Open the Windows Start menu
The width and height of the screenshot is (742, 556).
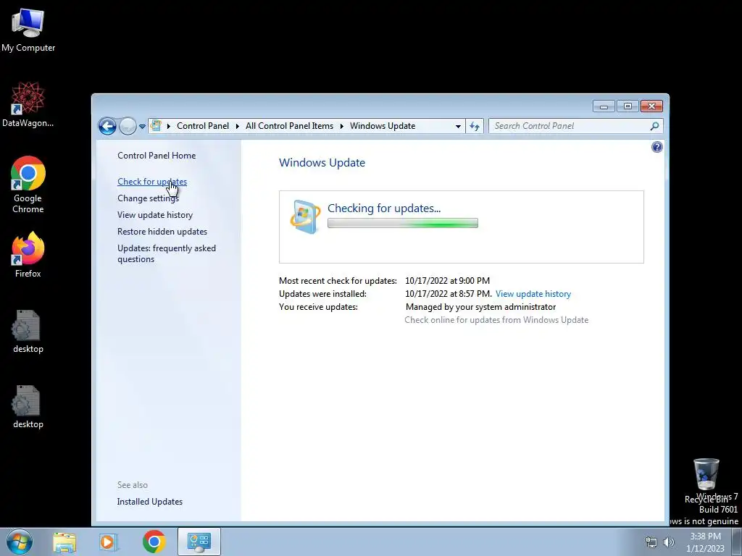(x=20, y=542)
